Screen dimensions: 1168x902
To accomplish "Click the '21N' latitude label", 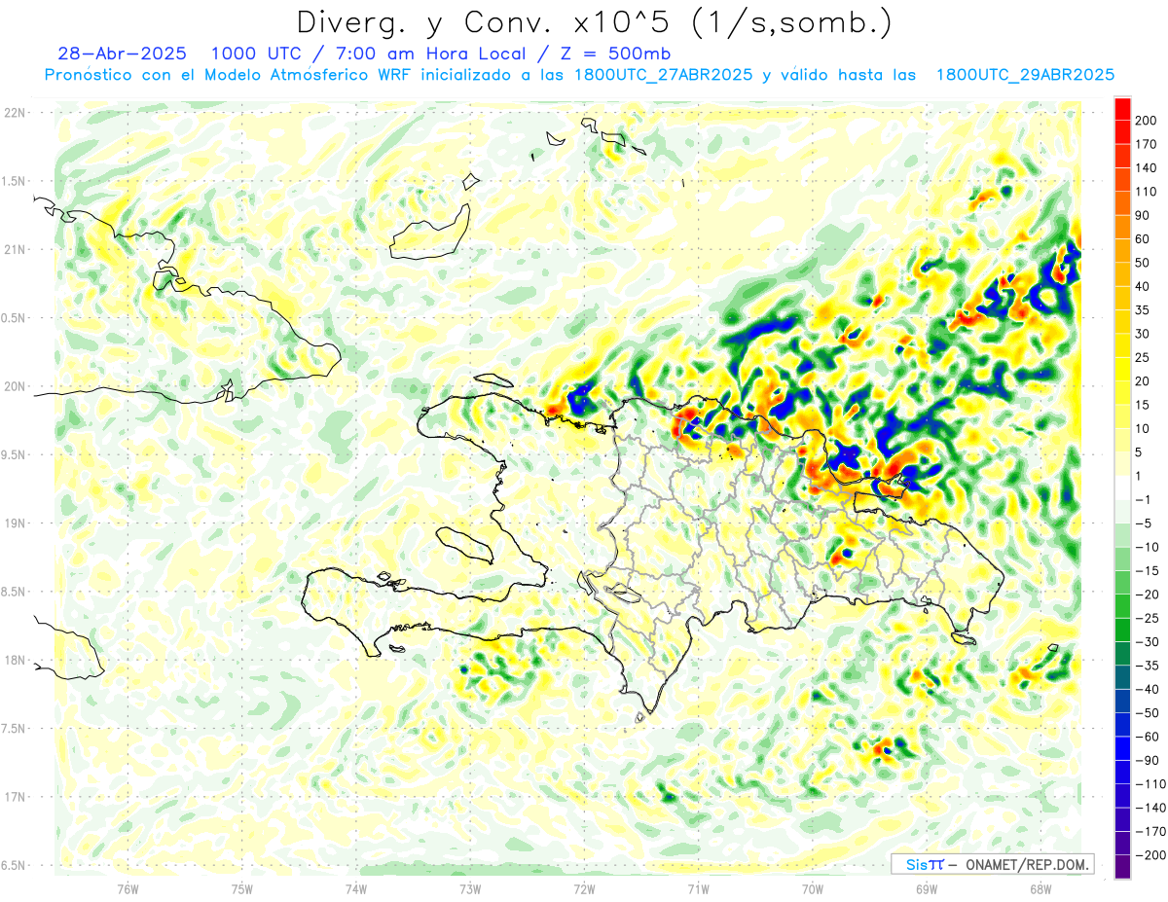I will pos(15,249).
